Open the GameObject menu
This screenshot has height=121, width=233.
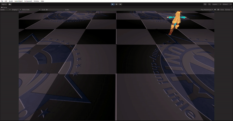19,1
